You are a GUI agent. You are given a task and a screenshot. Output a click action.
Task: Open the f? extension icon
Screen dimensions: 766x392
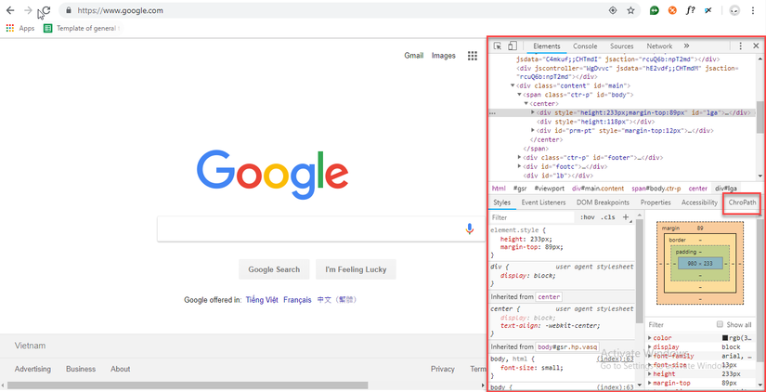[690, 10]
